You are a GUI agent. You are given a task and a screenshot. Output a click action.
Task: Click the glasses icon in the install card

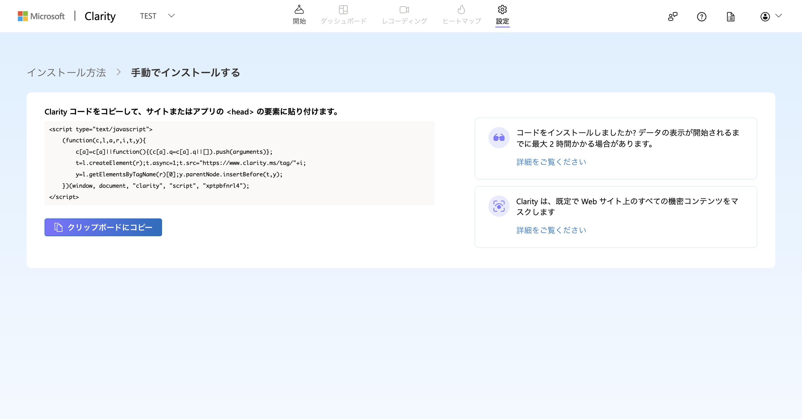[499, 137]
